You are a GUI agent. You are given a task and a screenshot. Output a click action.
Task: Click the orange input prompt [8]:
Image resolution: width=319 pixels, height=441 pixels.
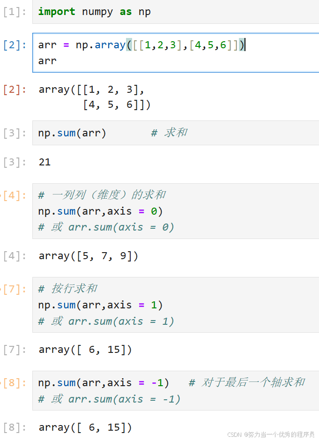click(x=15, y=383)
